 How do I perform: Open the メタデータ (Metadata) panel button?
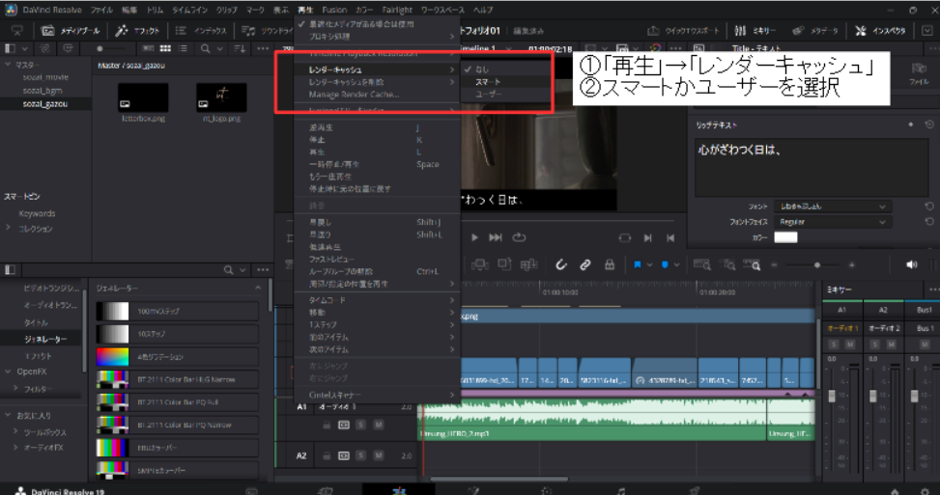pos(816,31)
